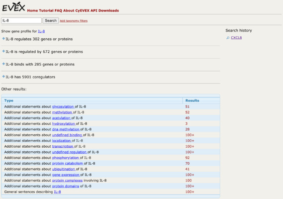Open the ubiquitination statements link
Viewport: 283px width, 199px height.
[64, 169]
